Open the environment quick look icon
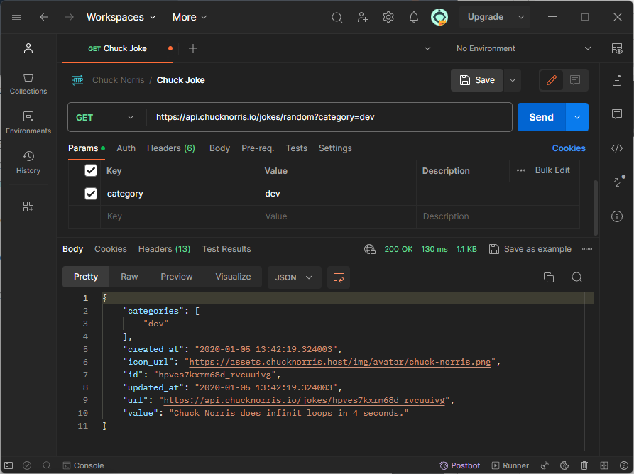The height and width of the screenshot is (474, 634). pos(617,48)
